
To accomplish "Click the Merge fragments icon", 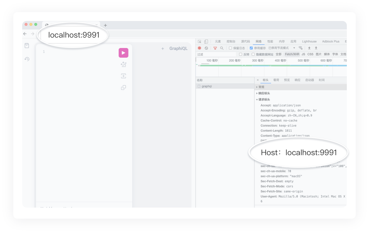I will point(123,76).
